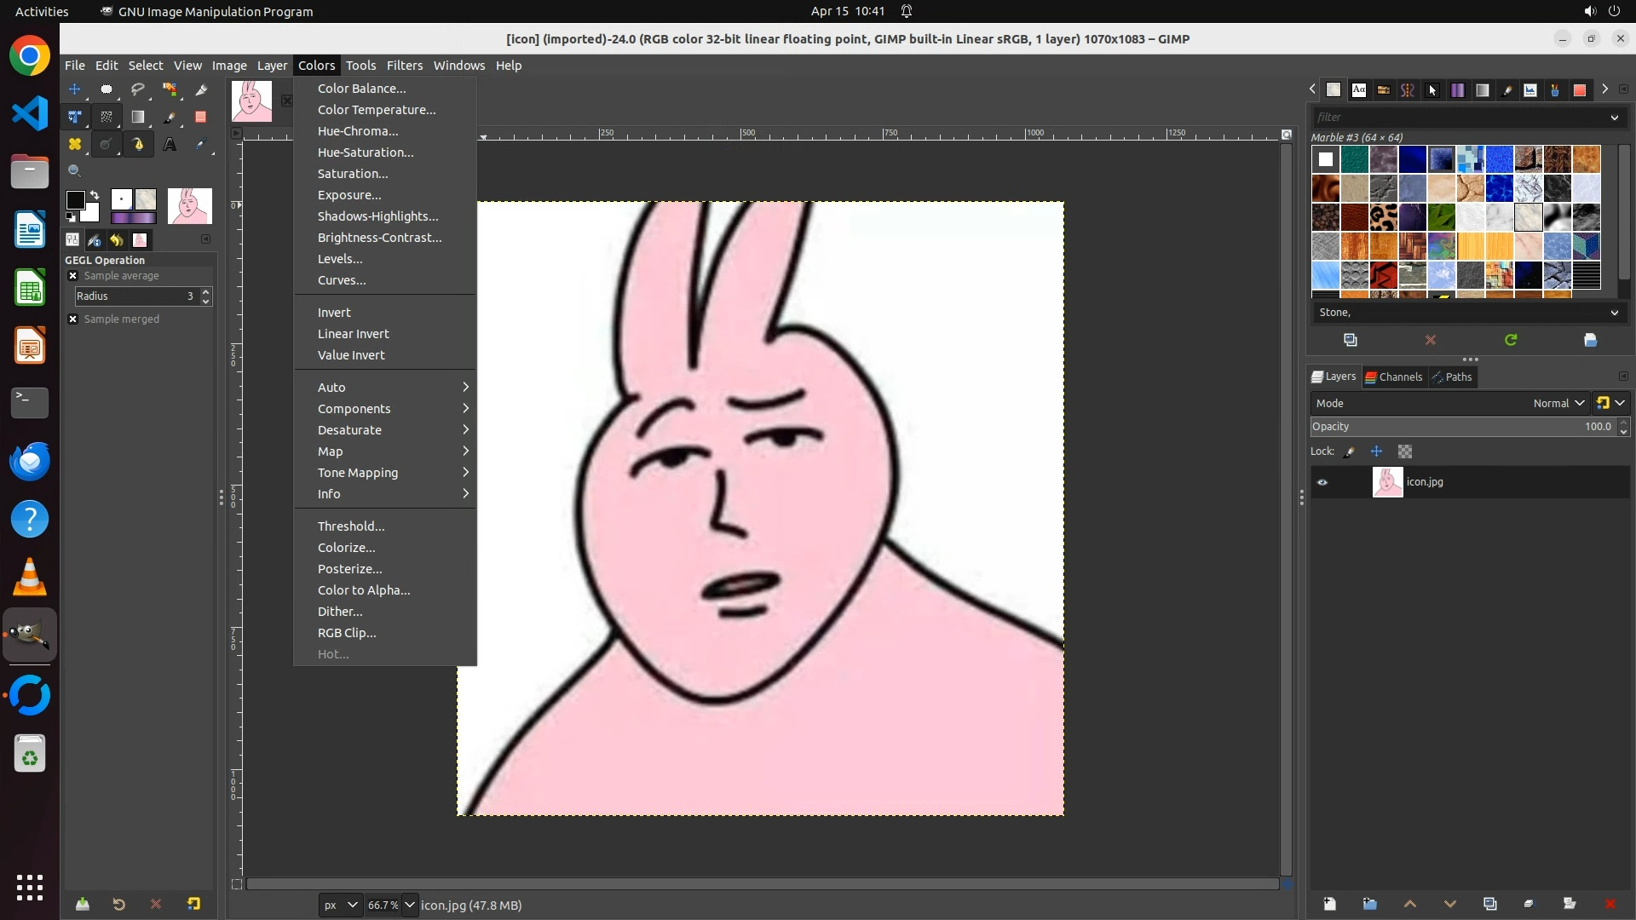Open the layer Mode Normal dropdown

[1558, 403]
